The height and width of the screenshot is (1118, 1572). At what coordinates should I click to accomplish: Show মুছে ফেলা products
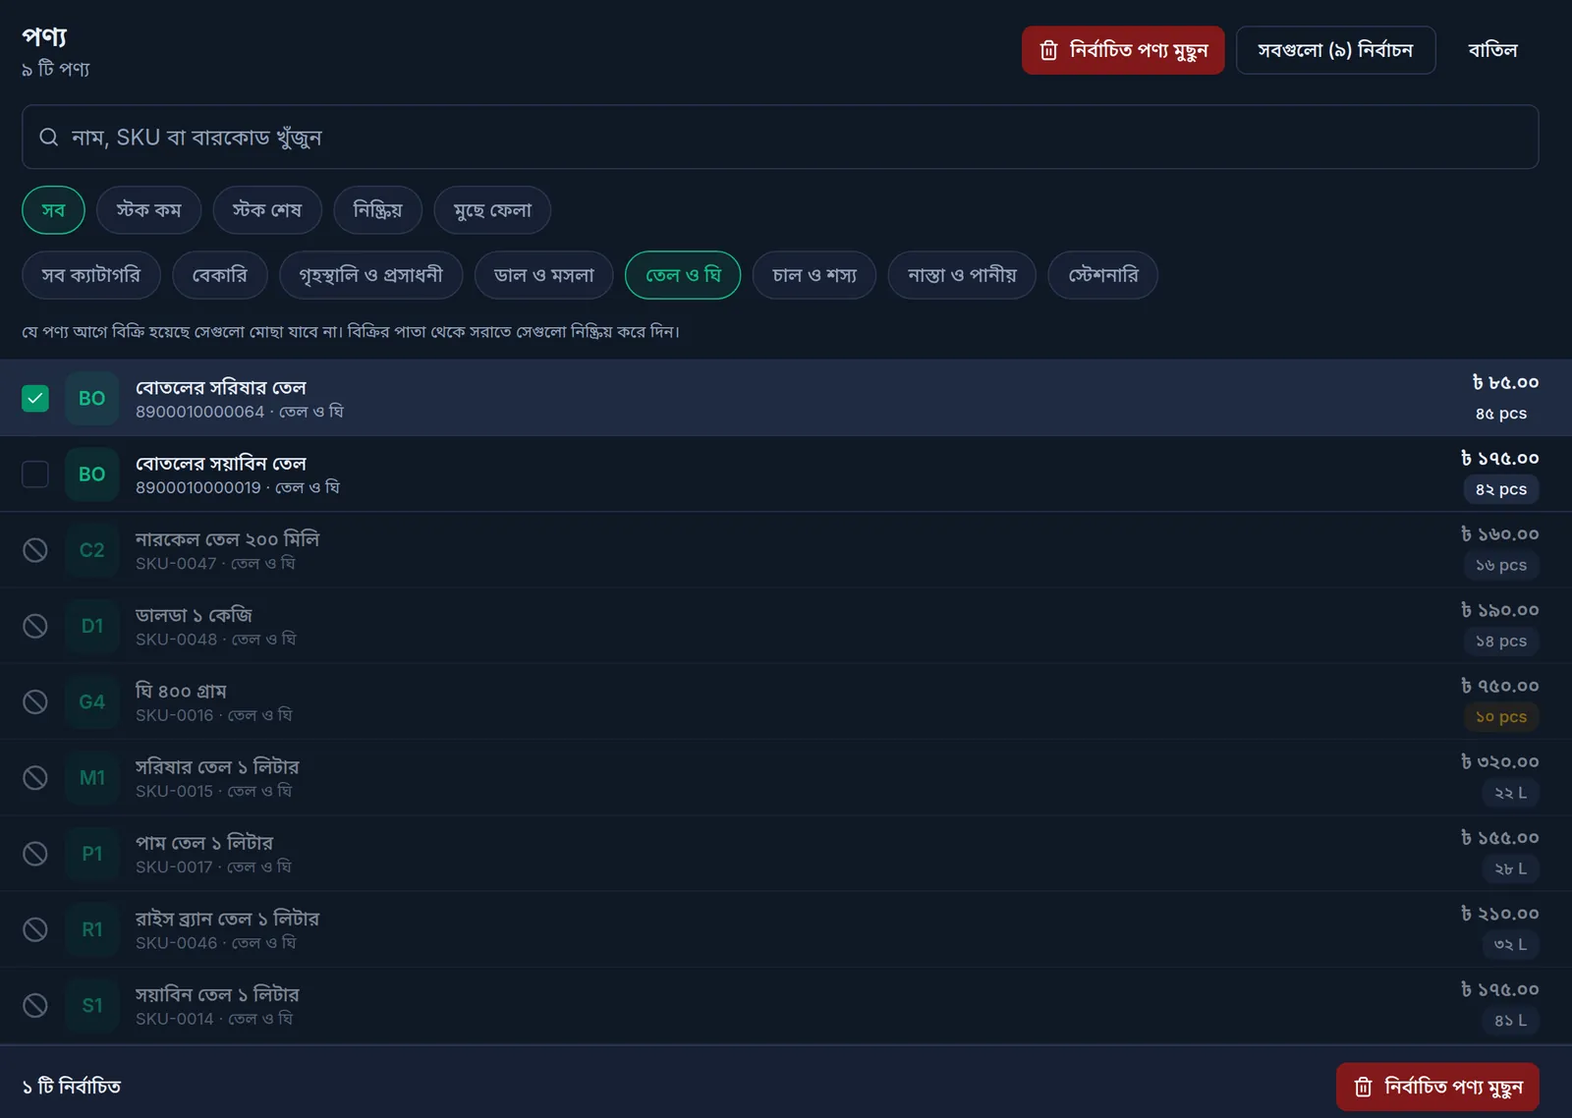[x=492, y=210]
